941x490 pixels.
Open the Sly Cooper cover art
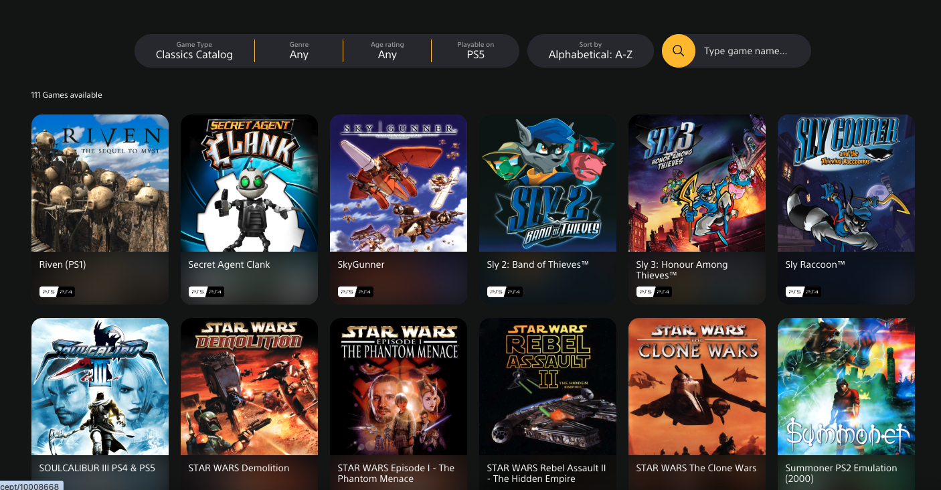tap(846, 183)
